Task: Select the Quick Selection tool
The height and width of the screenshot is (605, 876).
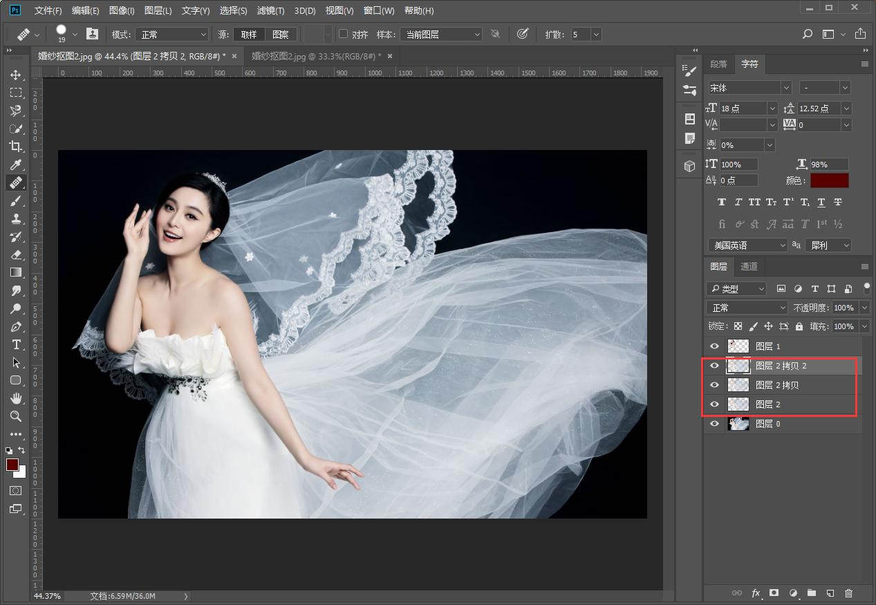Action: click(x=15, y=129)
